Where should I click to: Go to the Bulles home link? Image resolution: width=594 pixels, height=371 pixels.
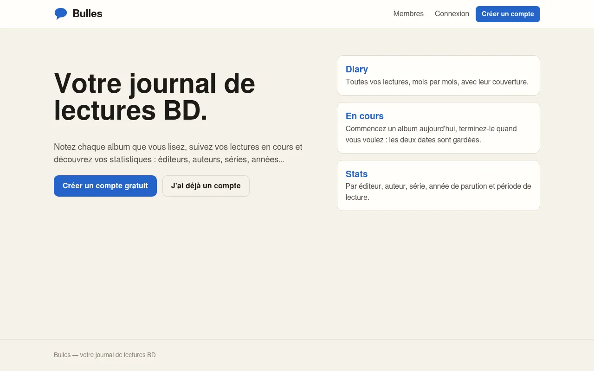tap(78, 14)
